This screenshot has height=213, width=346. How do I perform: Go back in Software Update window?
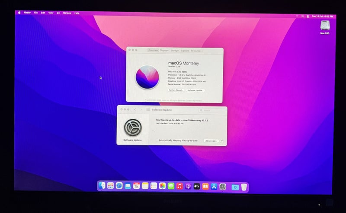pyautogui.click(x=135, y=110)
